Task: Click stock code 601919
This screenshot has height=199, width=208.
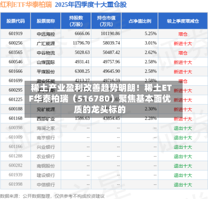Action: click(15, 34)
